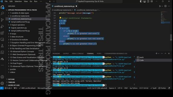
Task: Expand the TIMELINE section
Action: (x=11, y=82)
